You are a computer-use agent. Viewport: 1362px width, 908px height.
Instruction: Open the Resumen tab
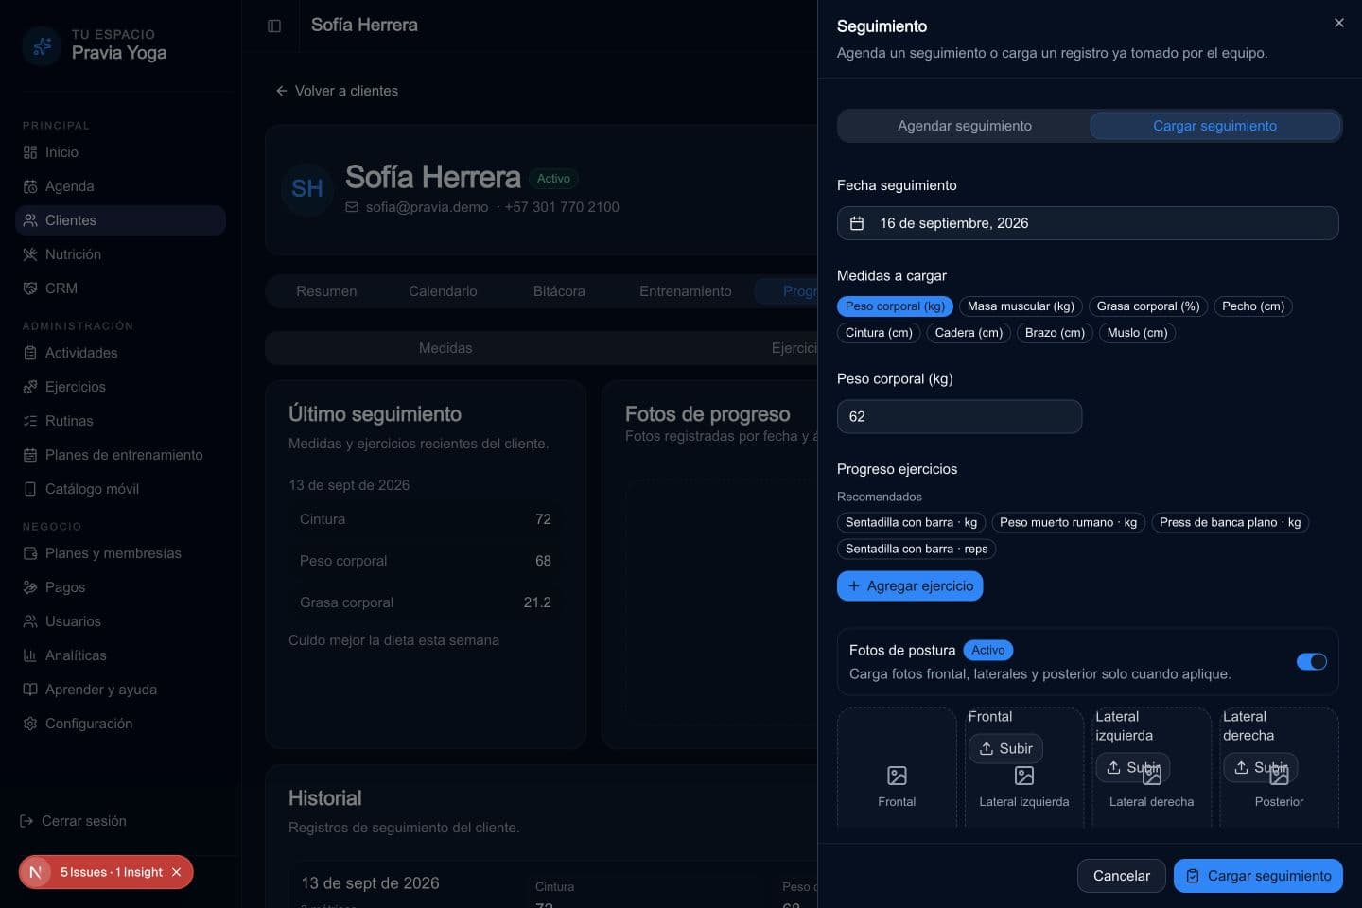point(326,291)
